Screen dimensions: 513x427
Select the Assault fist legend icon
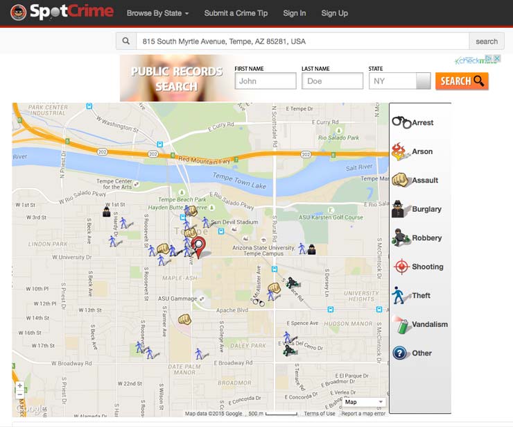tap(400, 180)
